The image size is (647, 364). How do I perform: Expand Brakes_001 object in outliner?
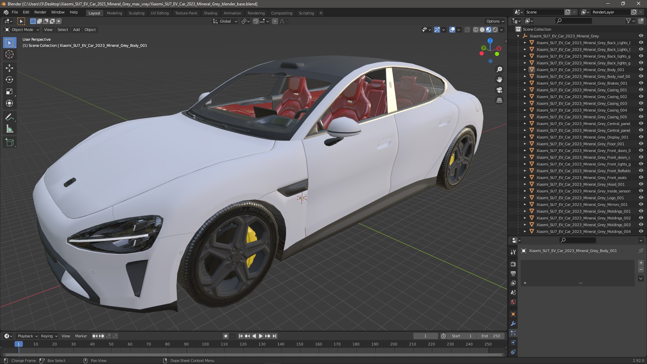(x=525, y=83)
